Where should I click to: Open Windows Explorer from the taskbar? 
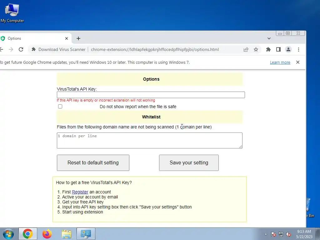[67, 234]
